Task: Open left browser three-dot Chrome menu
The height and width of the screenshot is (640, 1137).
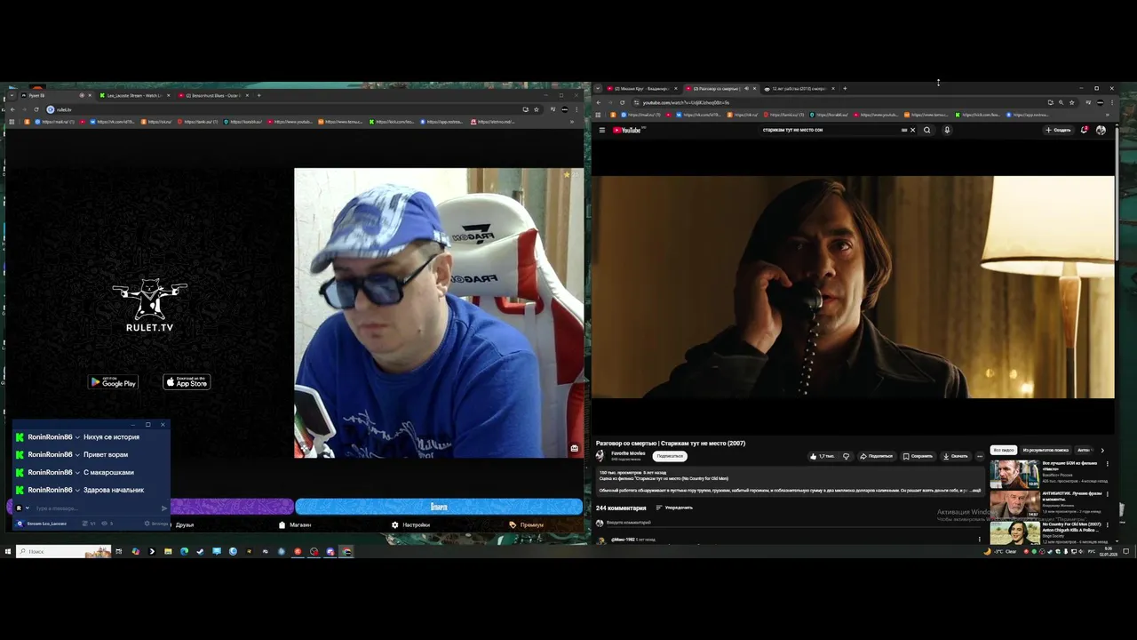Action: tap(577, 109)
